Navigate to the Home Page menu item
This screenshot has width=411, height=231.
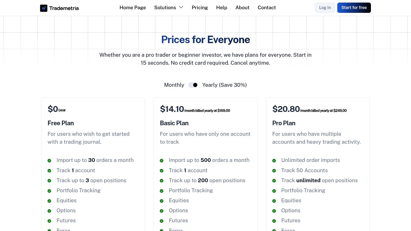point(133,8)
